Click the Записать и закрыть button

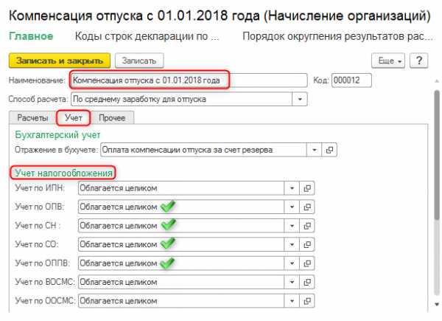coord(59,60)
